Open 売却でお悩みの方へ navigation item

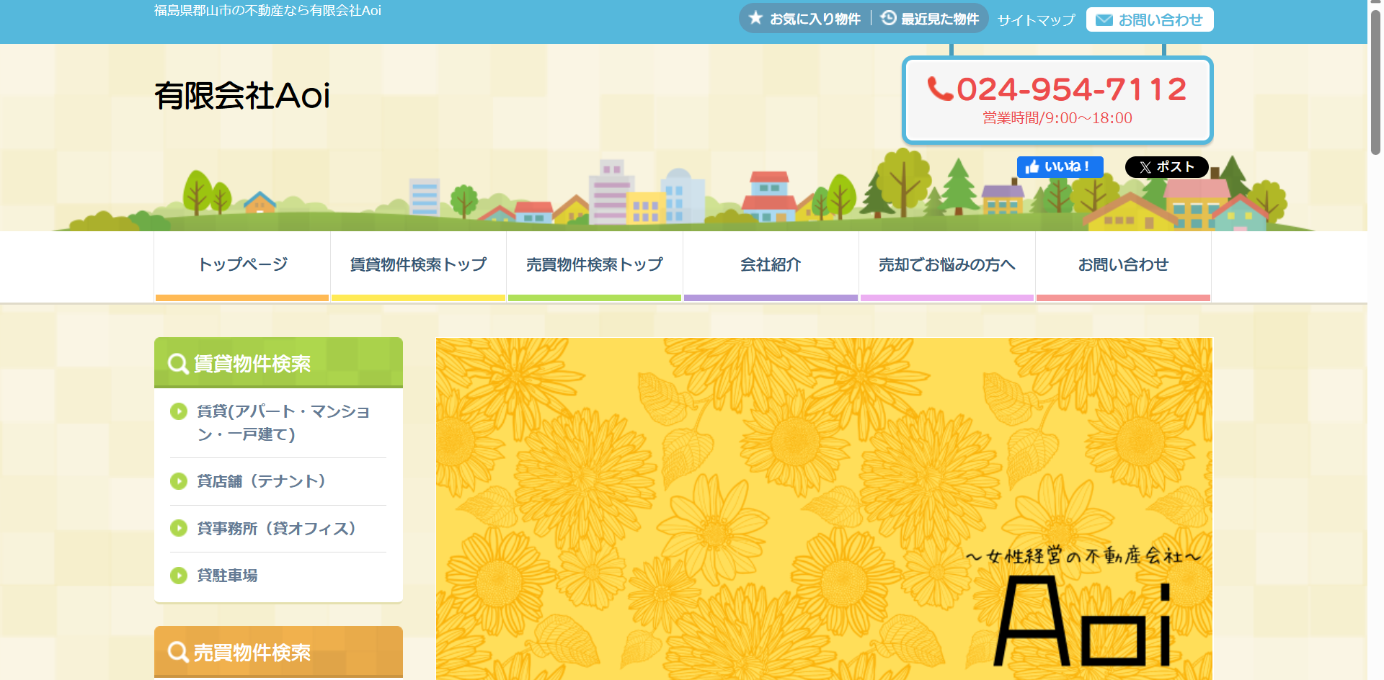click(x=947, y=265)
